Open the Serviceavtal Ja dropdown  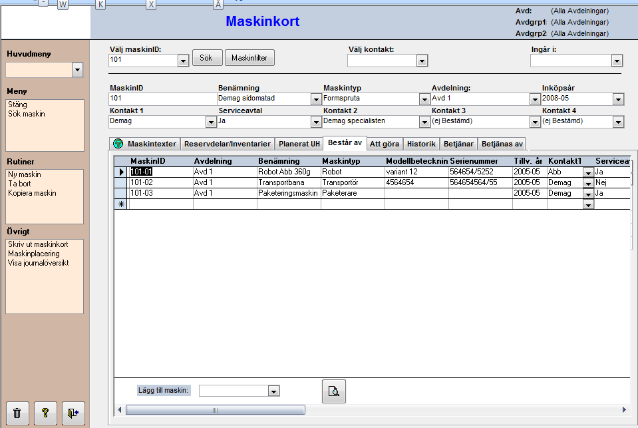pos(316,122)
